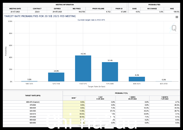
Task: Click the 'Current target rate is 450-475' subtitle
Action: tap(91, 20)
